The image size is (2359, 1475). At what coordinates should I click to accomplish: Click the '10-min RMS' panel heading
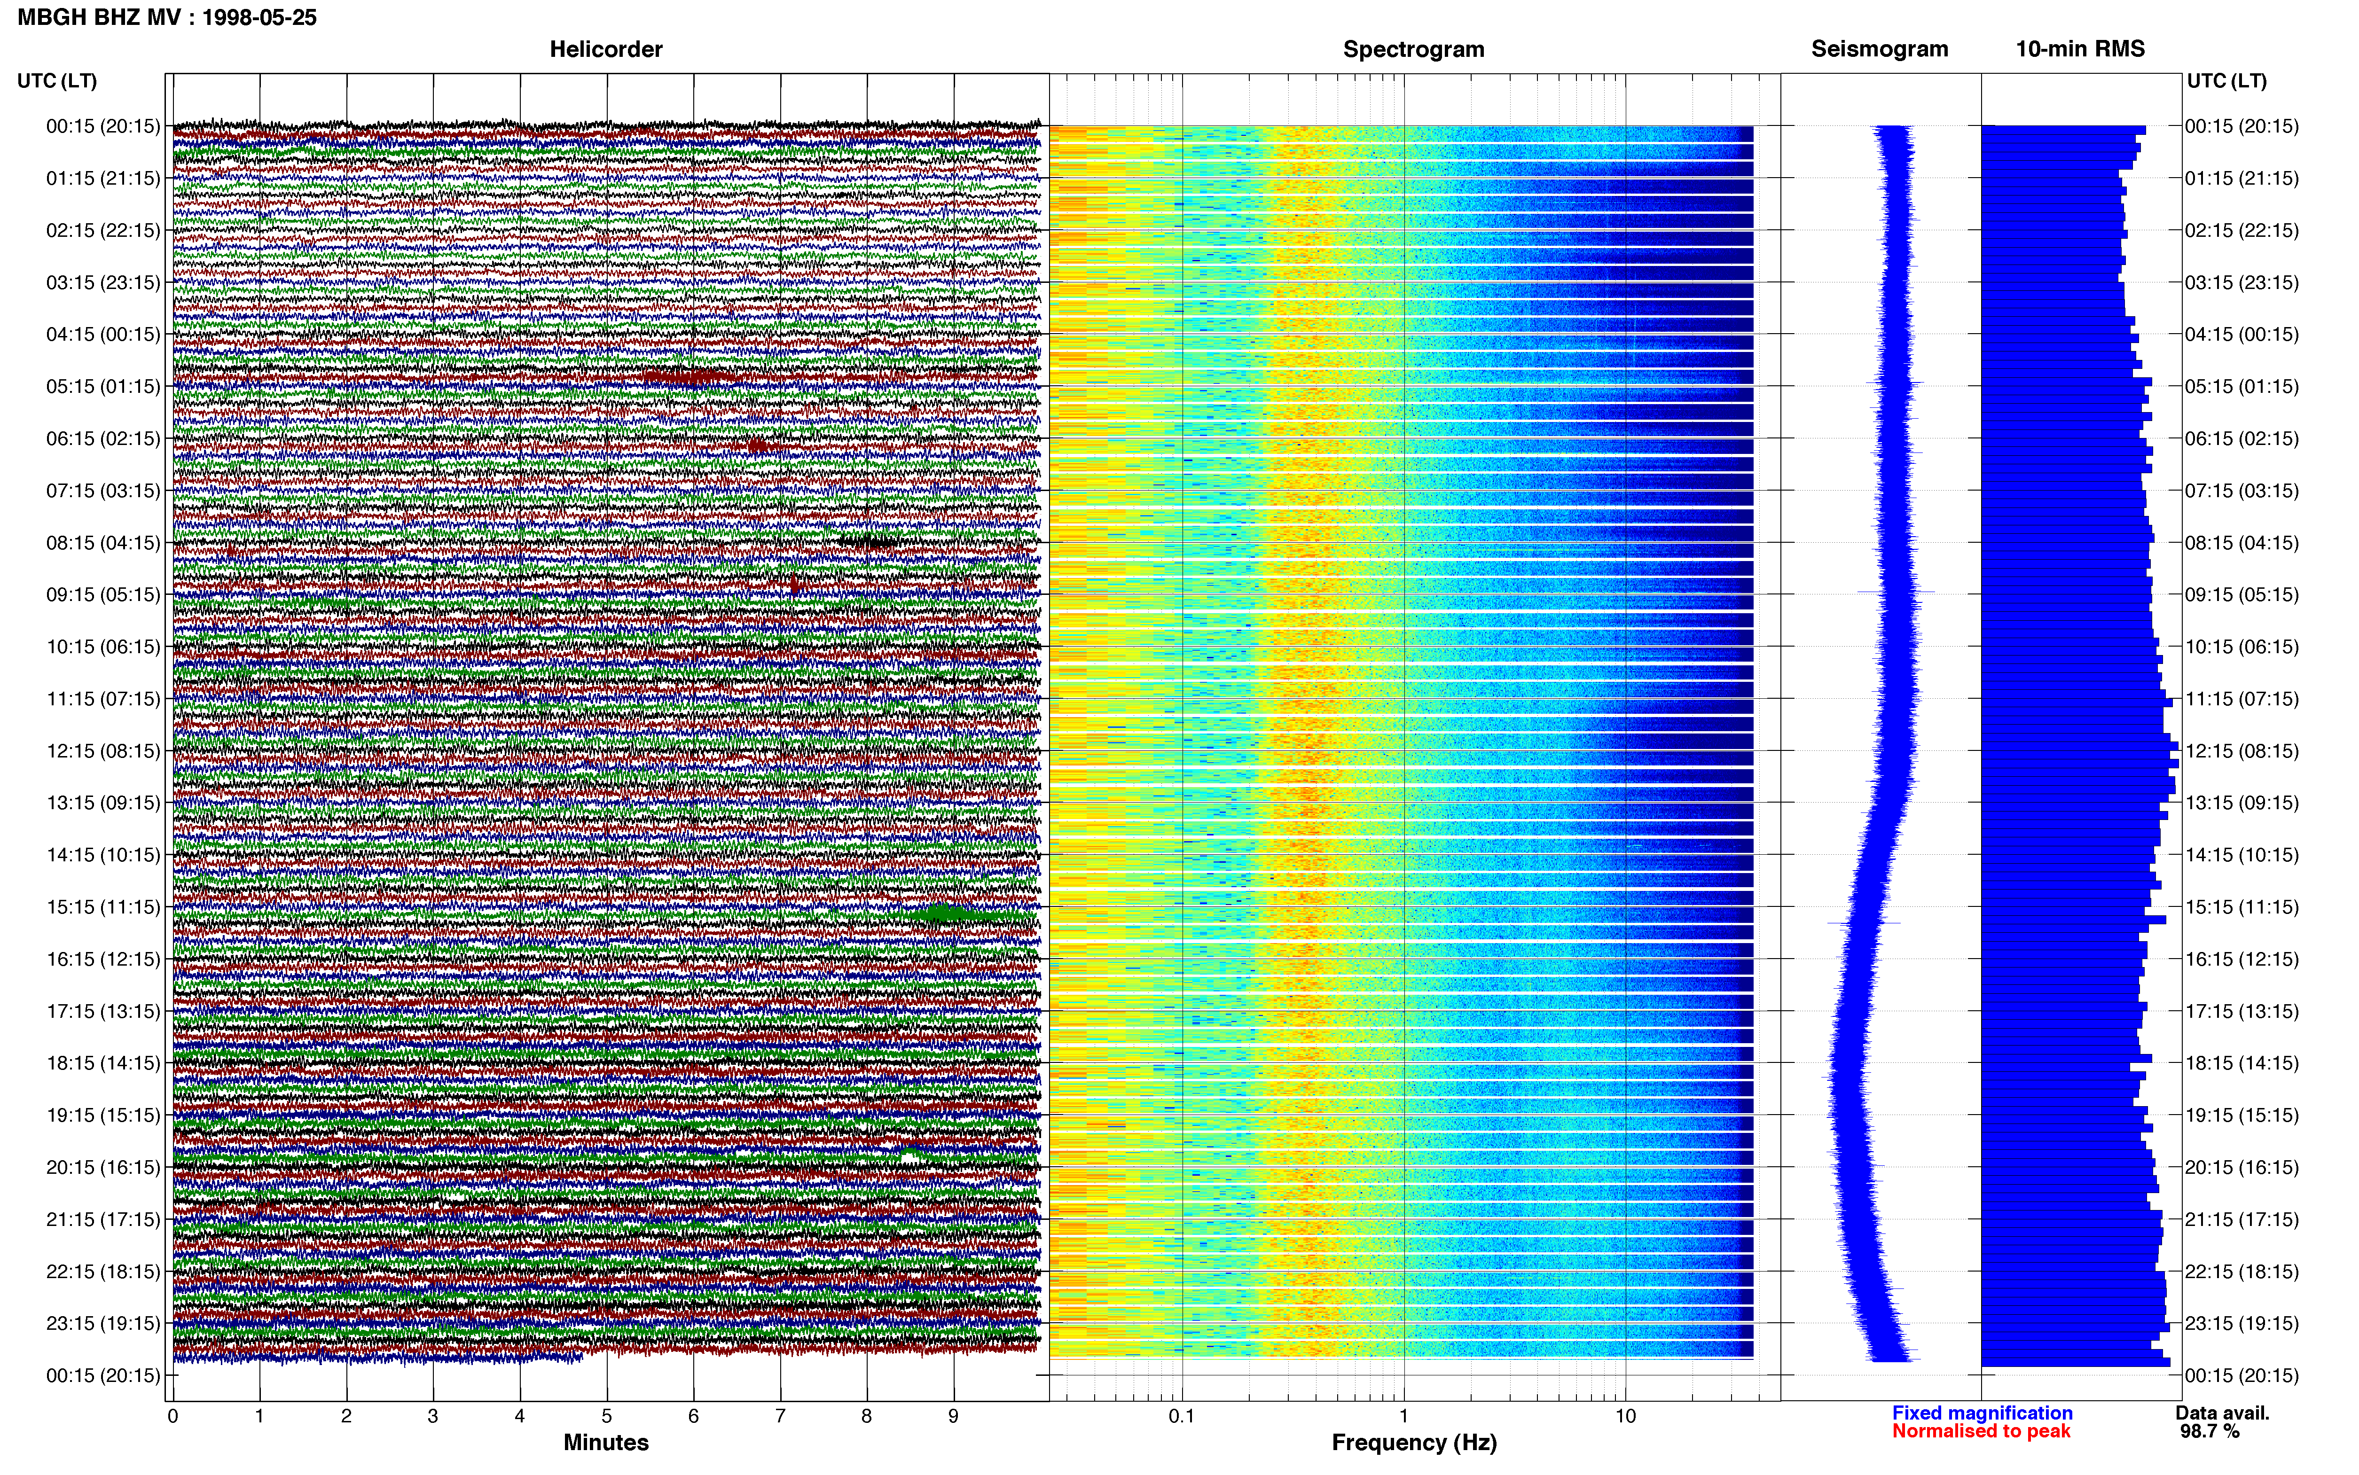2080,49
